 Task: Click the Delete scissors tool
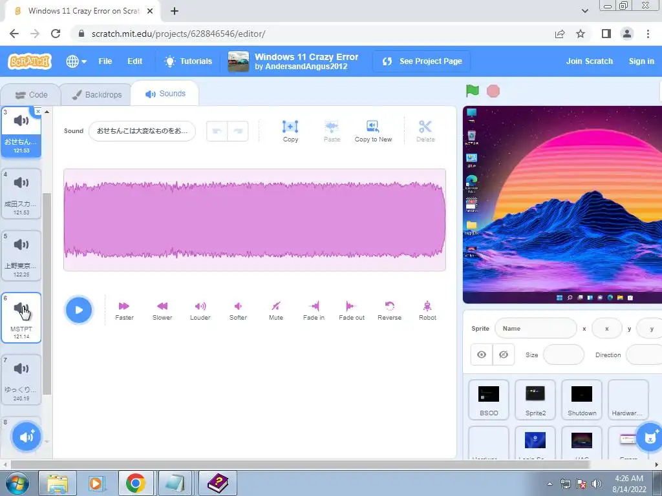pos(425,131)
